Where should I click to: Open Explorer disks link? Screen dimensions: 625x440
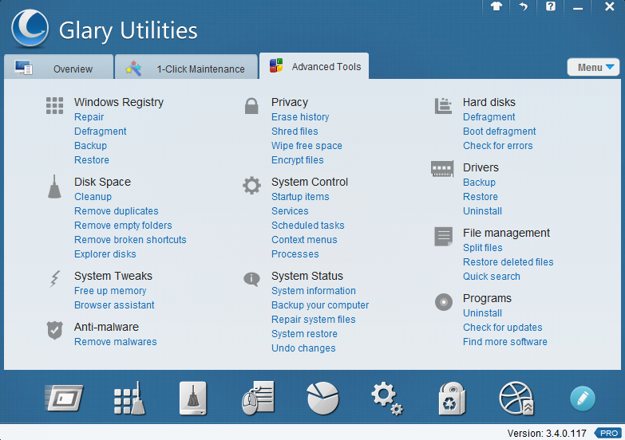click(x=105, y=254)
